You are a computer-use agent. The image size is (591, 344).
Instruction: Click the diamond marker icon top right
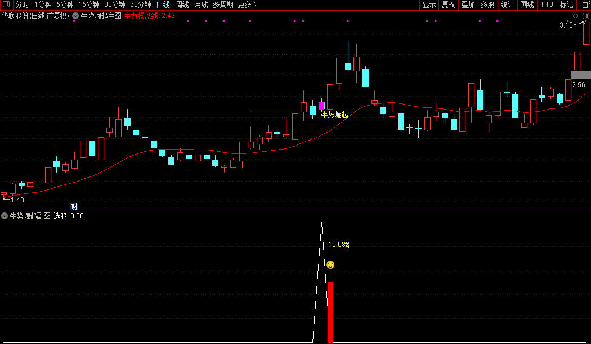(576, 16)
